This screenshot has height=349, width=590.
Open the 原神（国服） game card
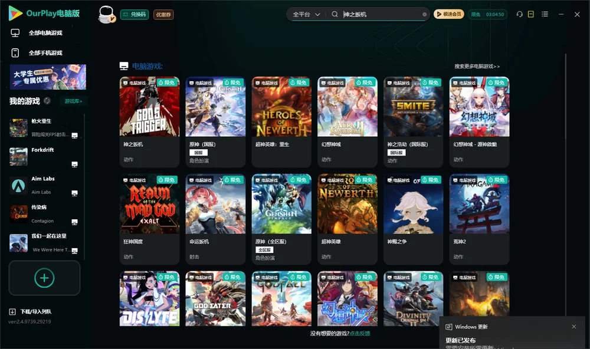[215, 122]
